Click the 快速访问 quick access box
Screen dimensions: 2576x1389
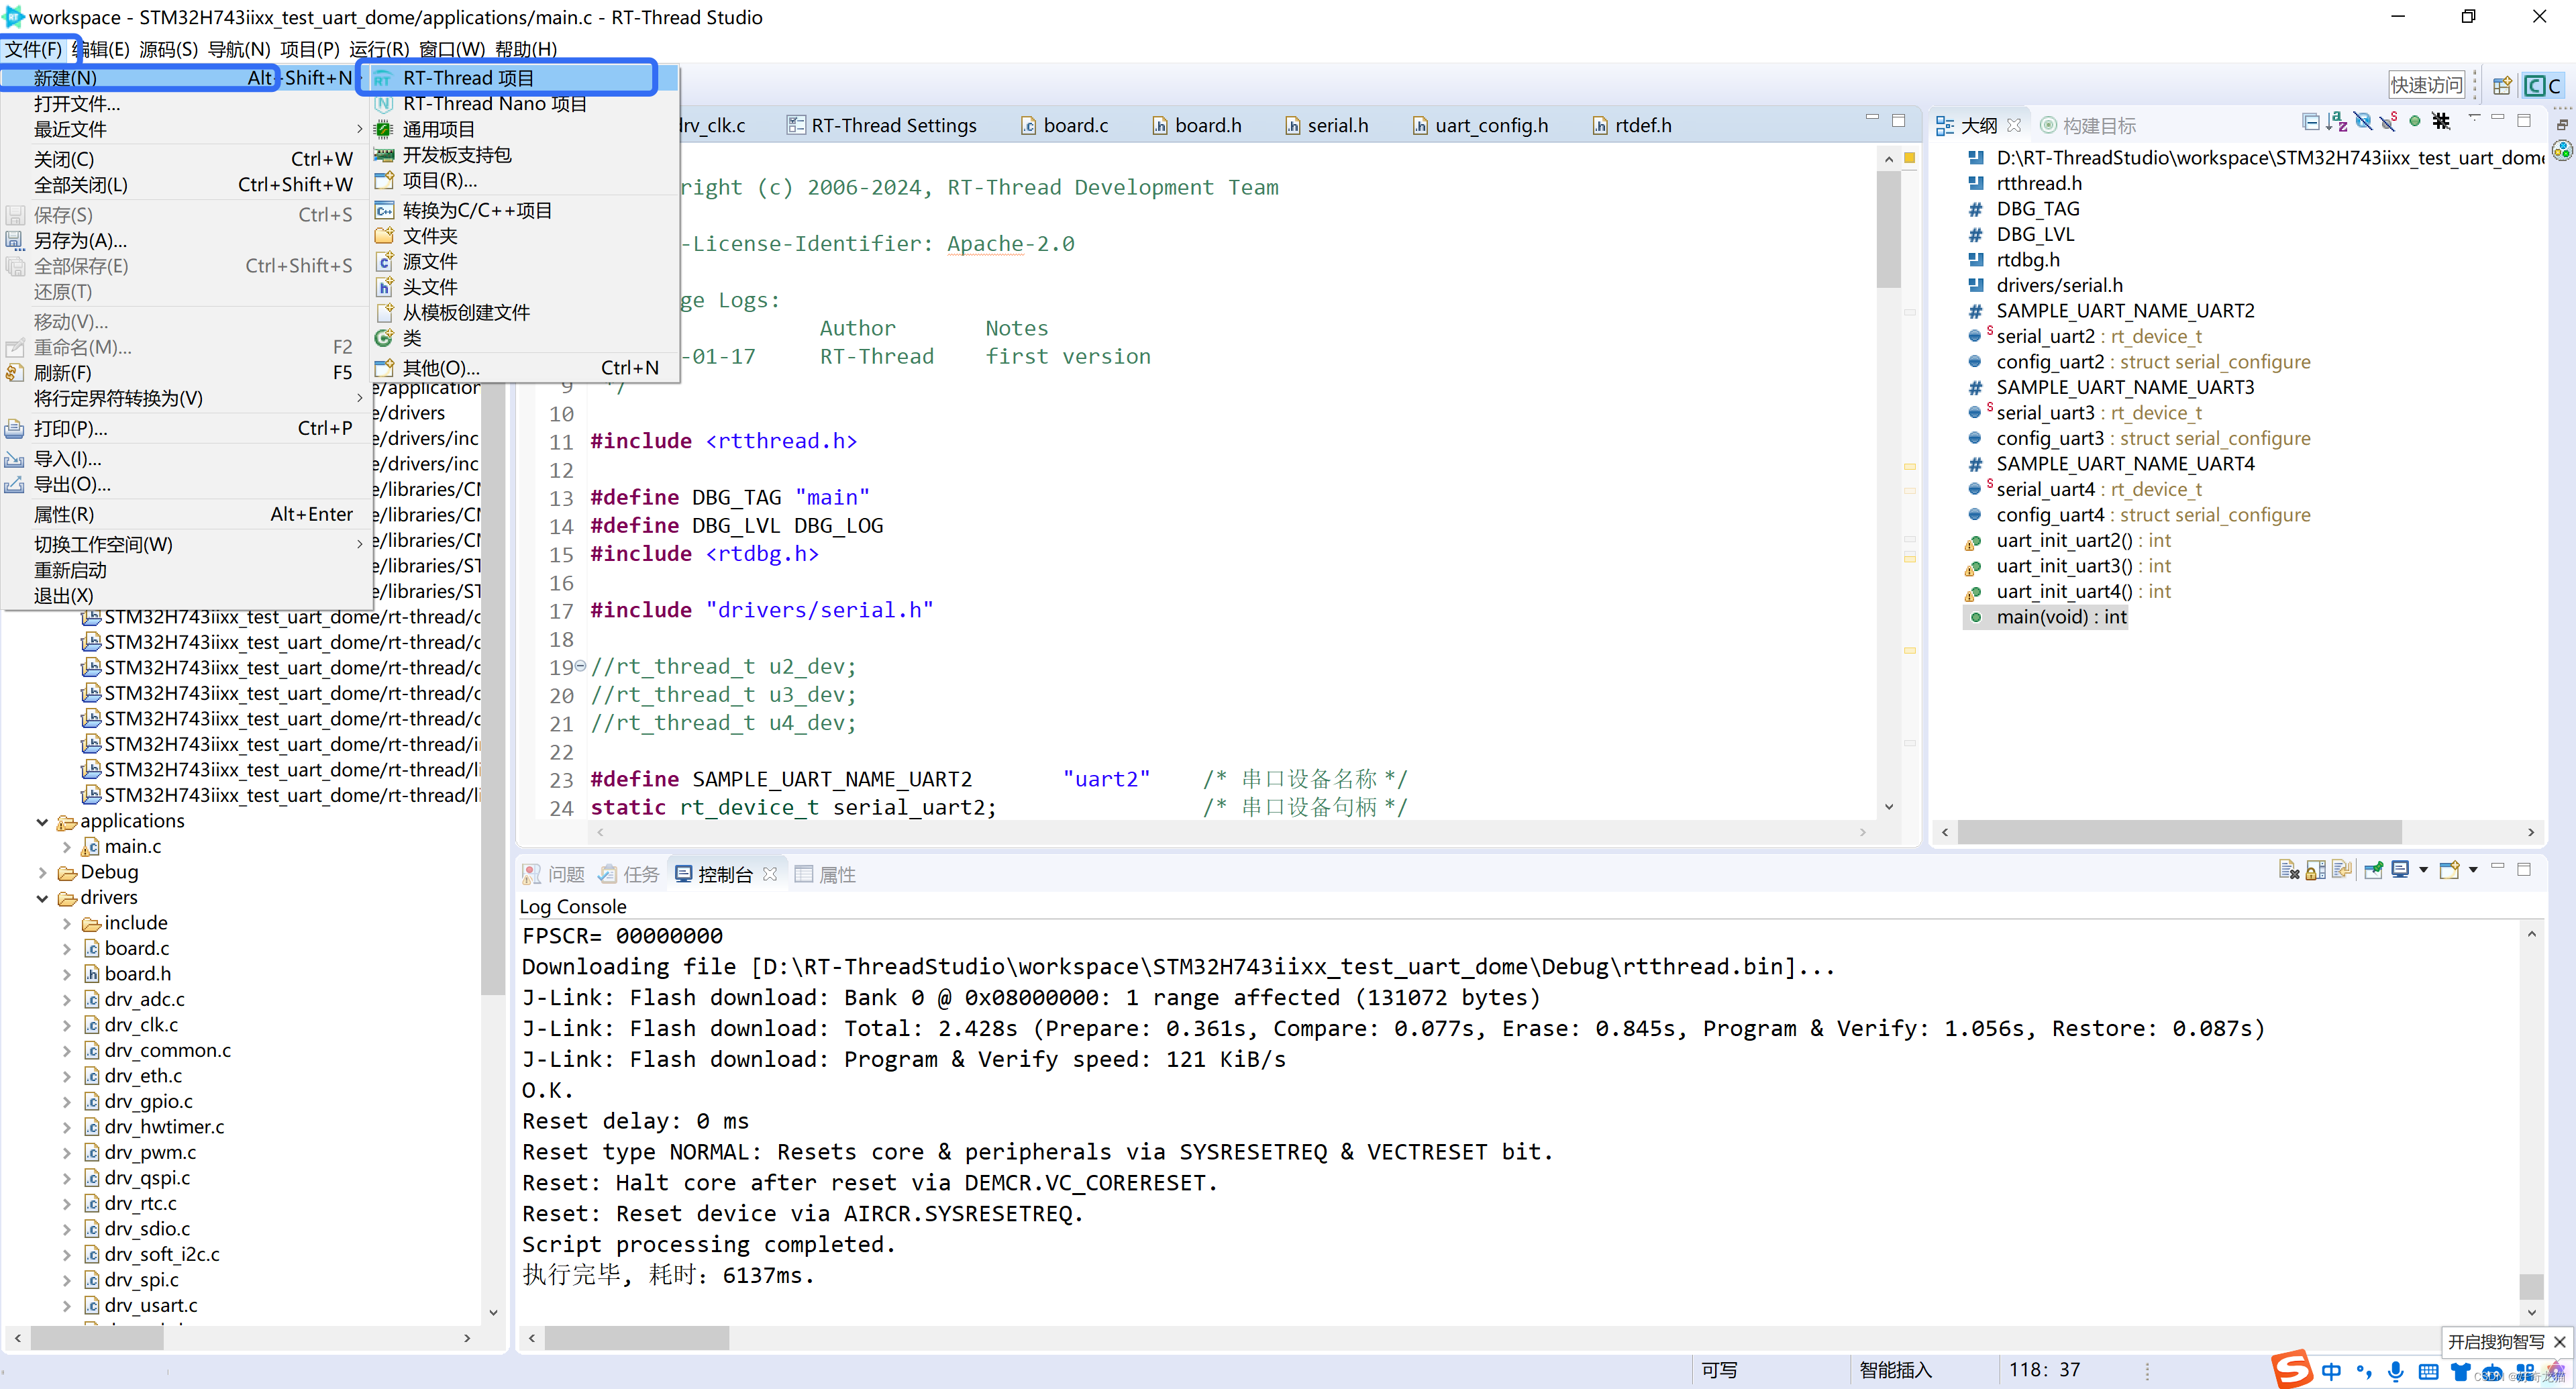click(x=2427, y=86)
